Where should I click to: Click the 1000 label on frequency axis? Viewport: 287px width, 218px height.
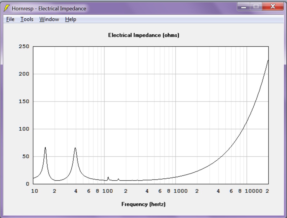[181, 191]
